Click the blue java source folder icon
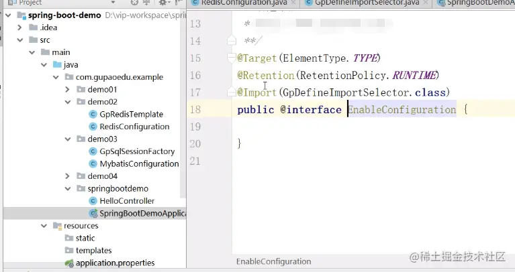The image size is (515, 272). pyautogui.click(x=57, y=64)
